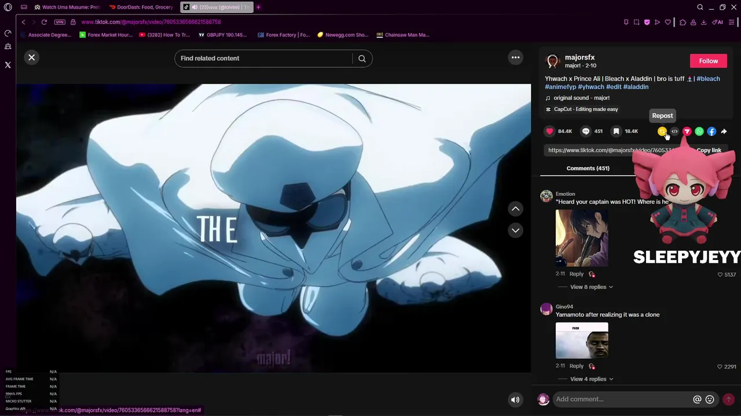Open the #yhwach hashtag

590,87
